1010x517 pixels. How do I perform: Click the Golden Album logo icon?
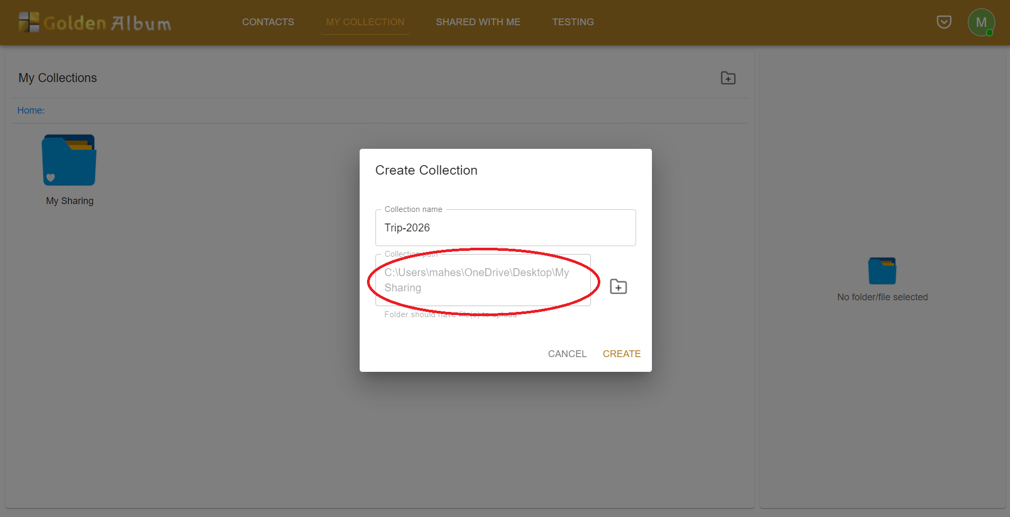click(28, 22)
